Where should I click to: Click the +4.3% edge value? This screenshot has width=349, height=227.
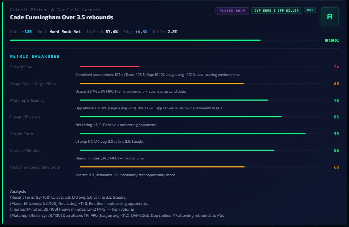pos(141,32)
